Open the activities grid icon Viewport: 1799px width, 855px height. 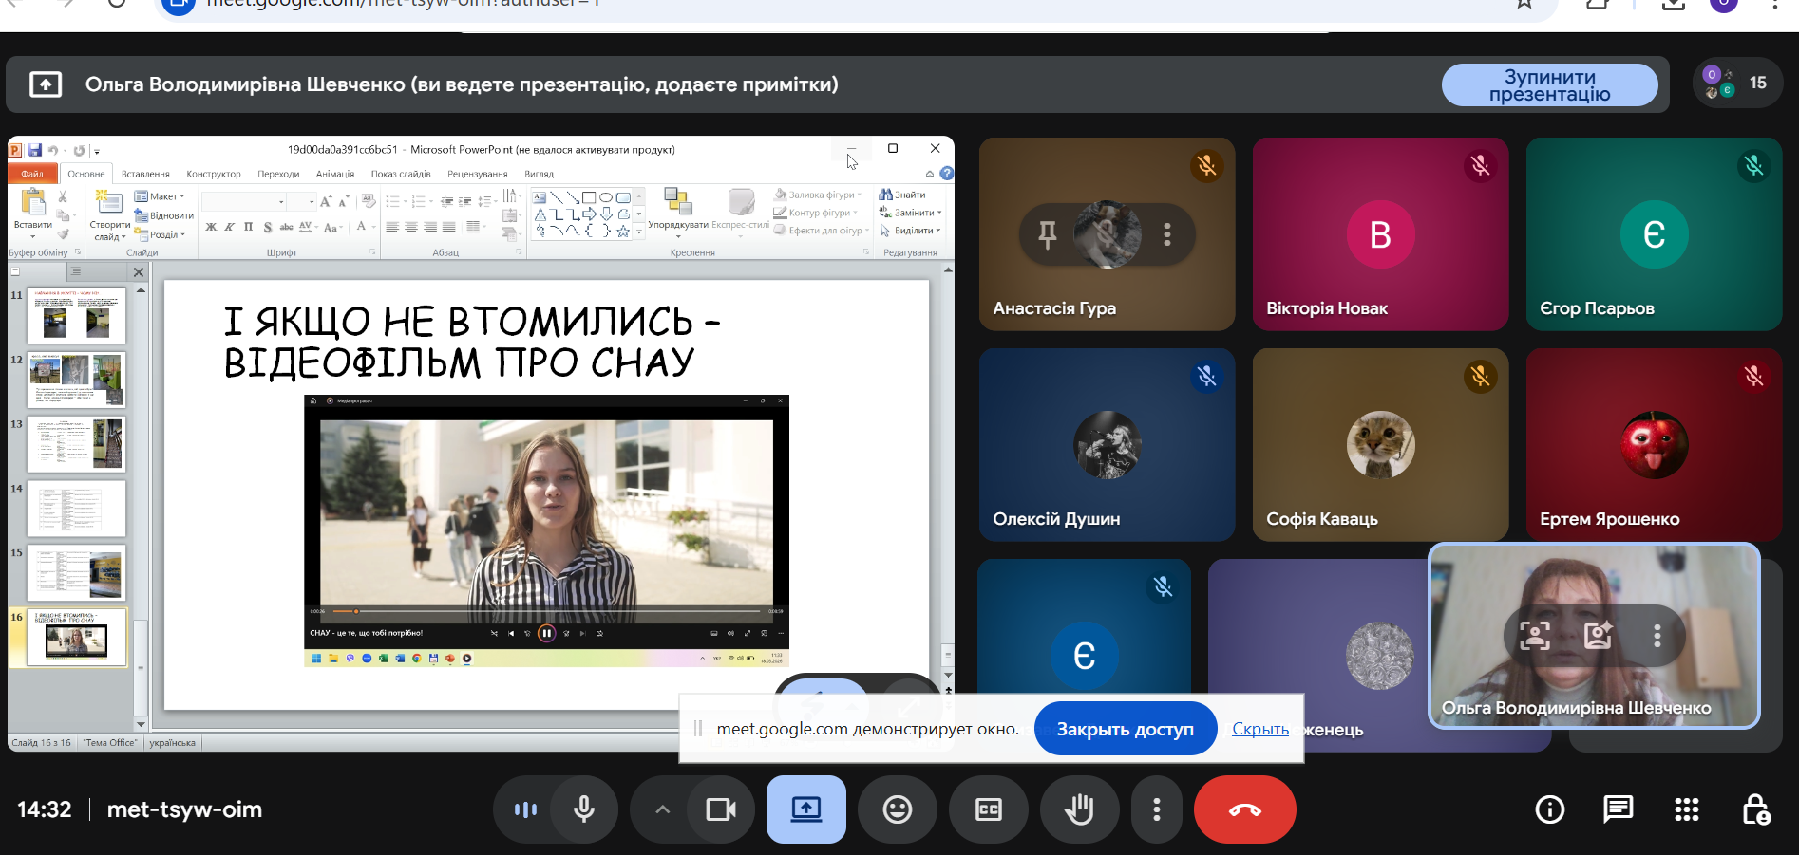(1686, 809)
